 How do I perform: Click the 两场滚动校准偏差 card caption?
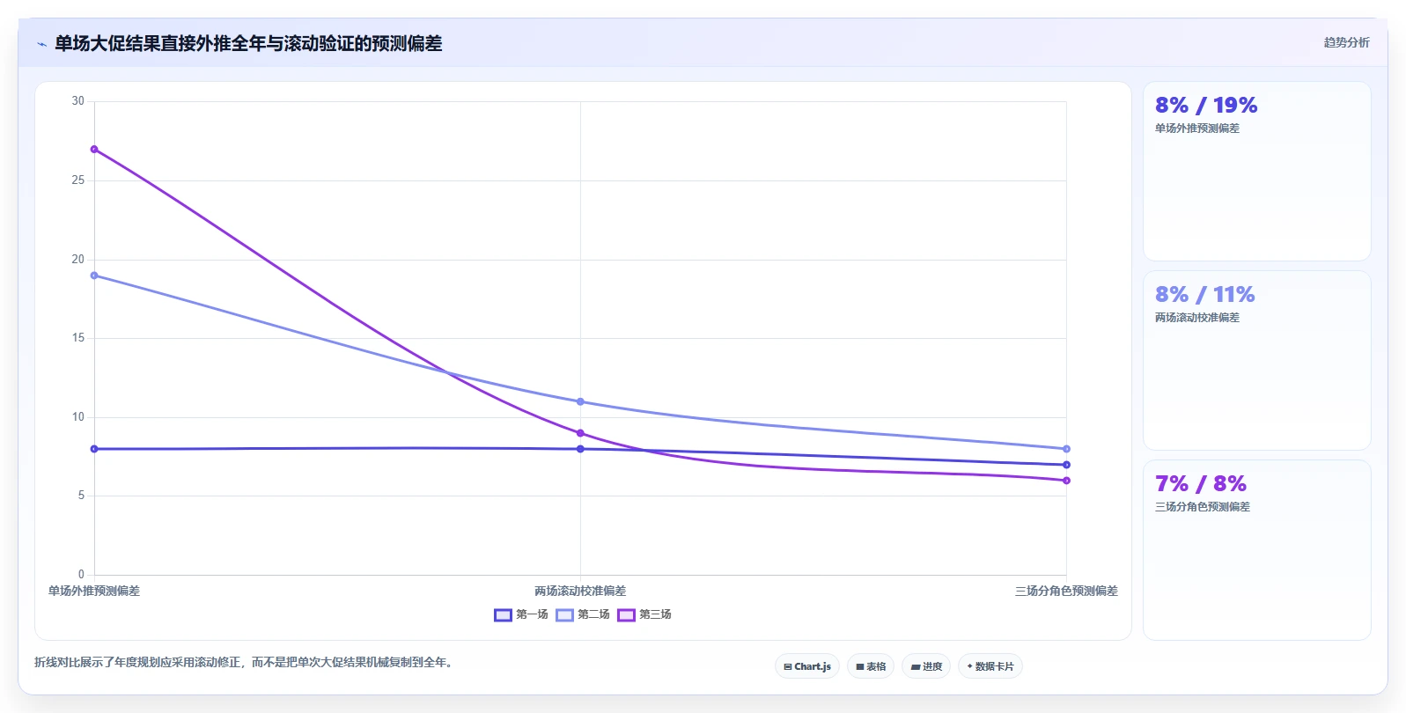(1197, 318)
